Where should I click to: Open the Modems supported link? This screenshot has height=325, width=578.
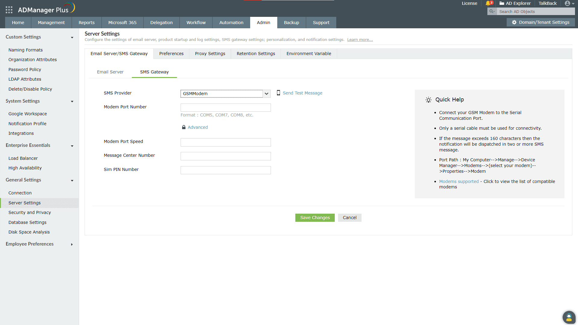458,181
